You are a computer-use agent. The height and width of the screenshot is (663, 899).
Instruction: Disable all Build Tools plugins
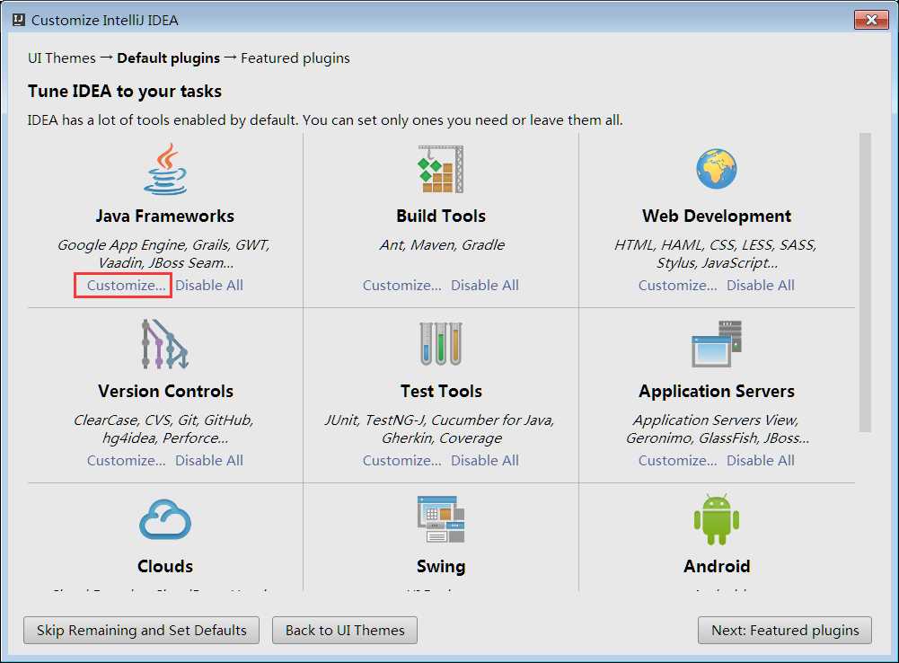click(x=485, y=285)
